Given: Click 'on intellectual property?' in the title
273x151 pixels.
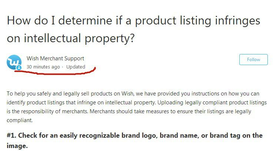Looking at the screenshot, I should point(71,38).
